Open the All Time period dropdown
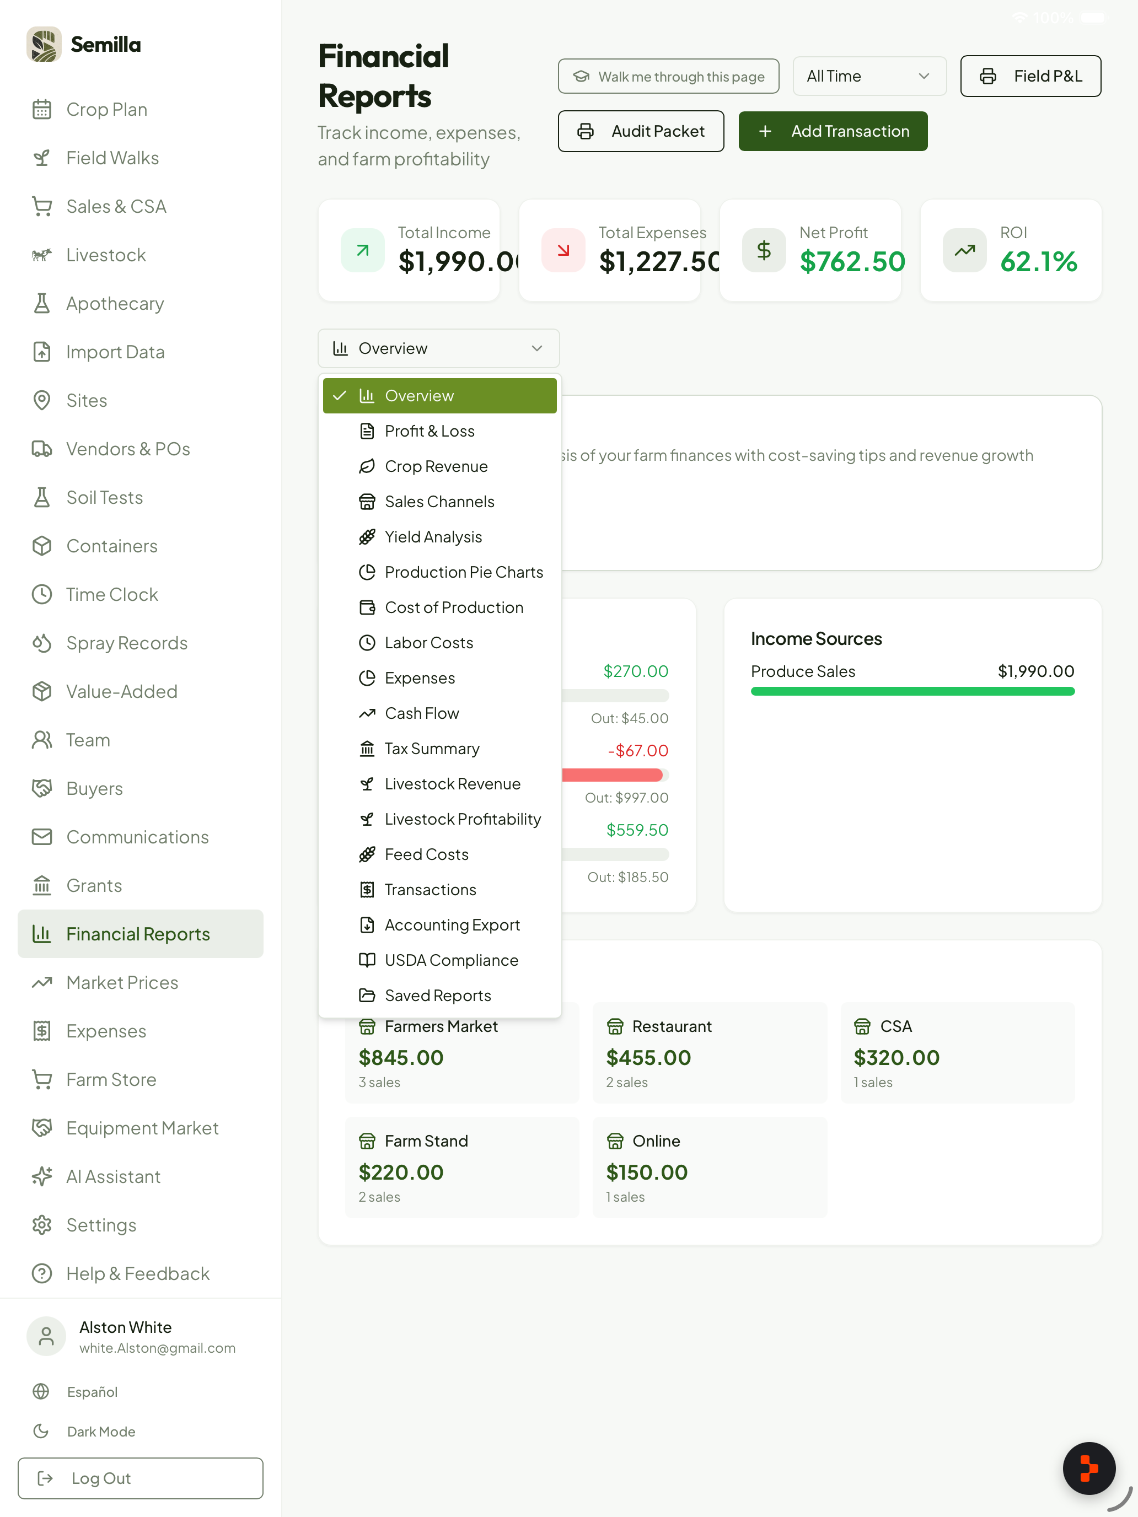 tap(869, 76)
